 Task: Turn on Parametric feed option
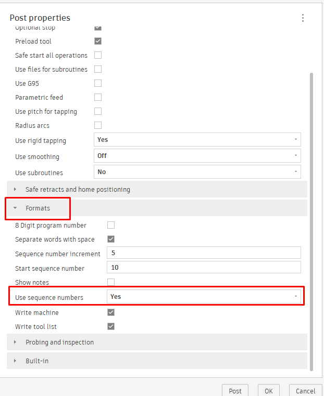point(98,97)
